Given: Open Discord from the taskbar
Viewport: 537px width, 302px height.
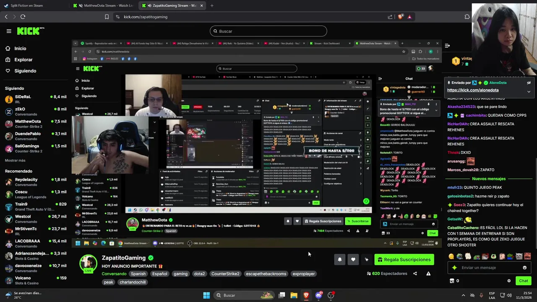Looking at the screenshot, I should point(318,295).
